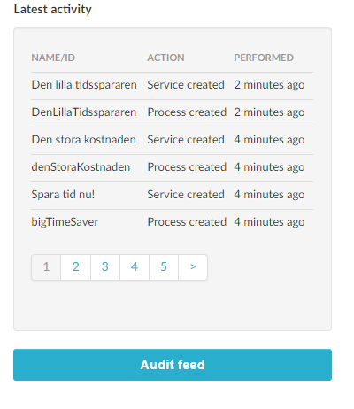Select current page 1 button
Image resolution: width=354 pixels, height=409 pixels.
point(46,267)
